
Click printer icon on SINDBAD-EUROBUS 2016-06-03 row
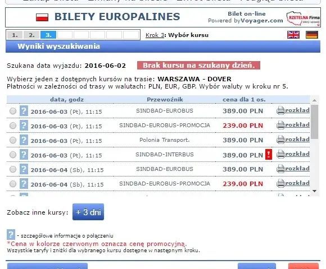(x=280, y=110)
